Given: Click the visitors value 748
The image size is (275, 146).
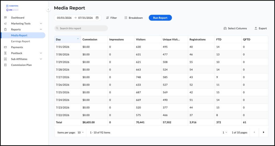Looking at the screenshot, I should pyautogui.click(x=138, y=77).
